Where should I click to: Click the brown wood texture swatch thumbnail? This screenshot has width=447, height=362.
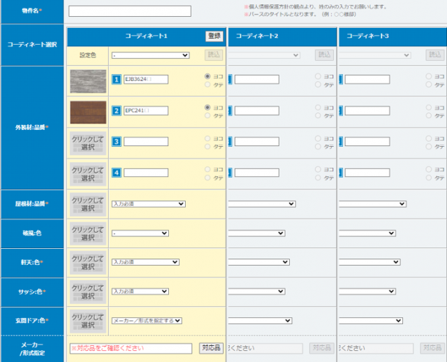[x=88, y=110]
